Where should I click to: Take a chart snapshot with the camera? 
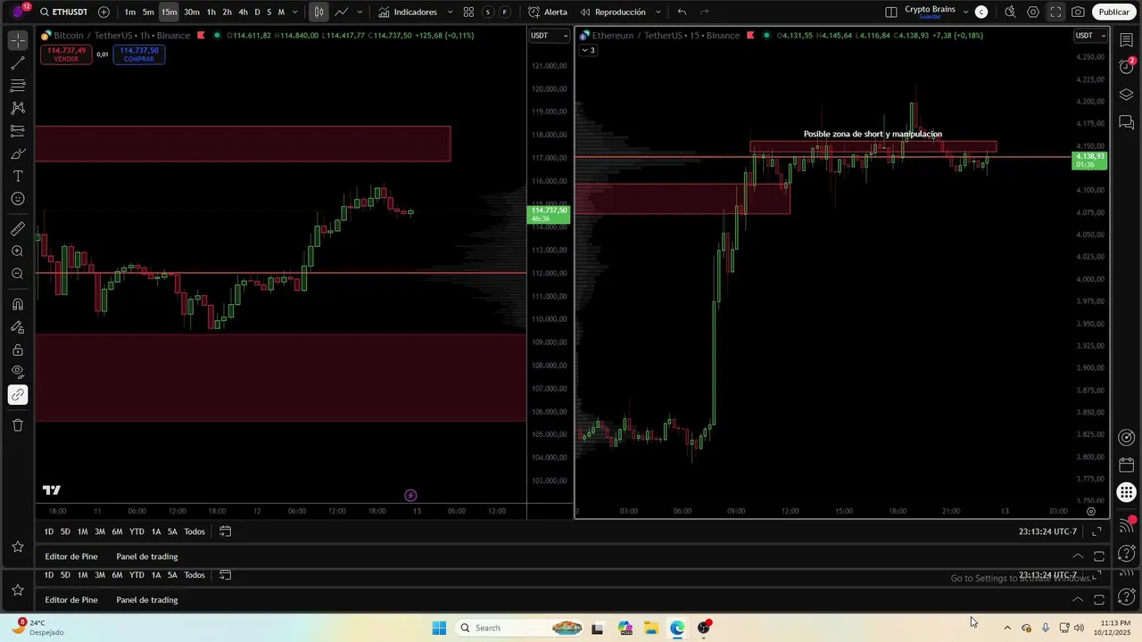pos(1078,12)
